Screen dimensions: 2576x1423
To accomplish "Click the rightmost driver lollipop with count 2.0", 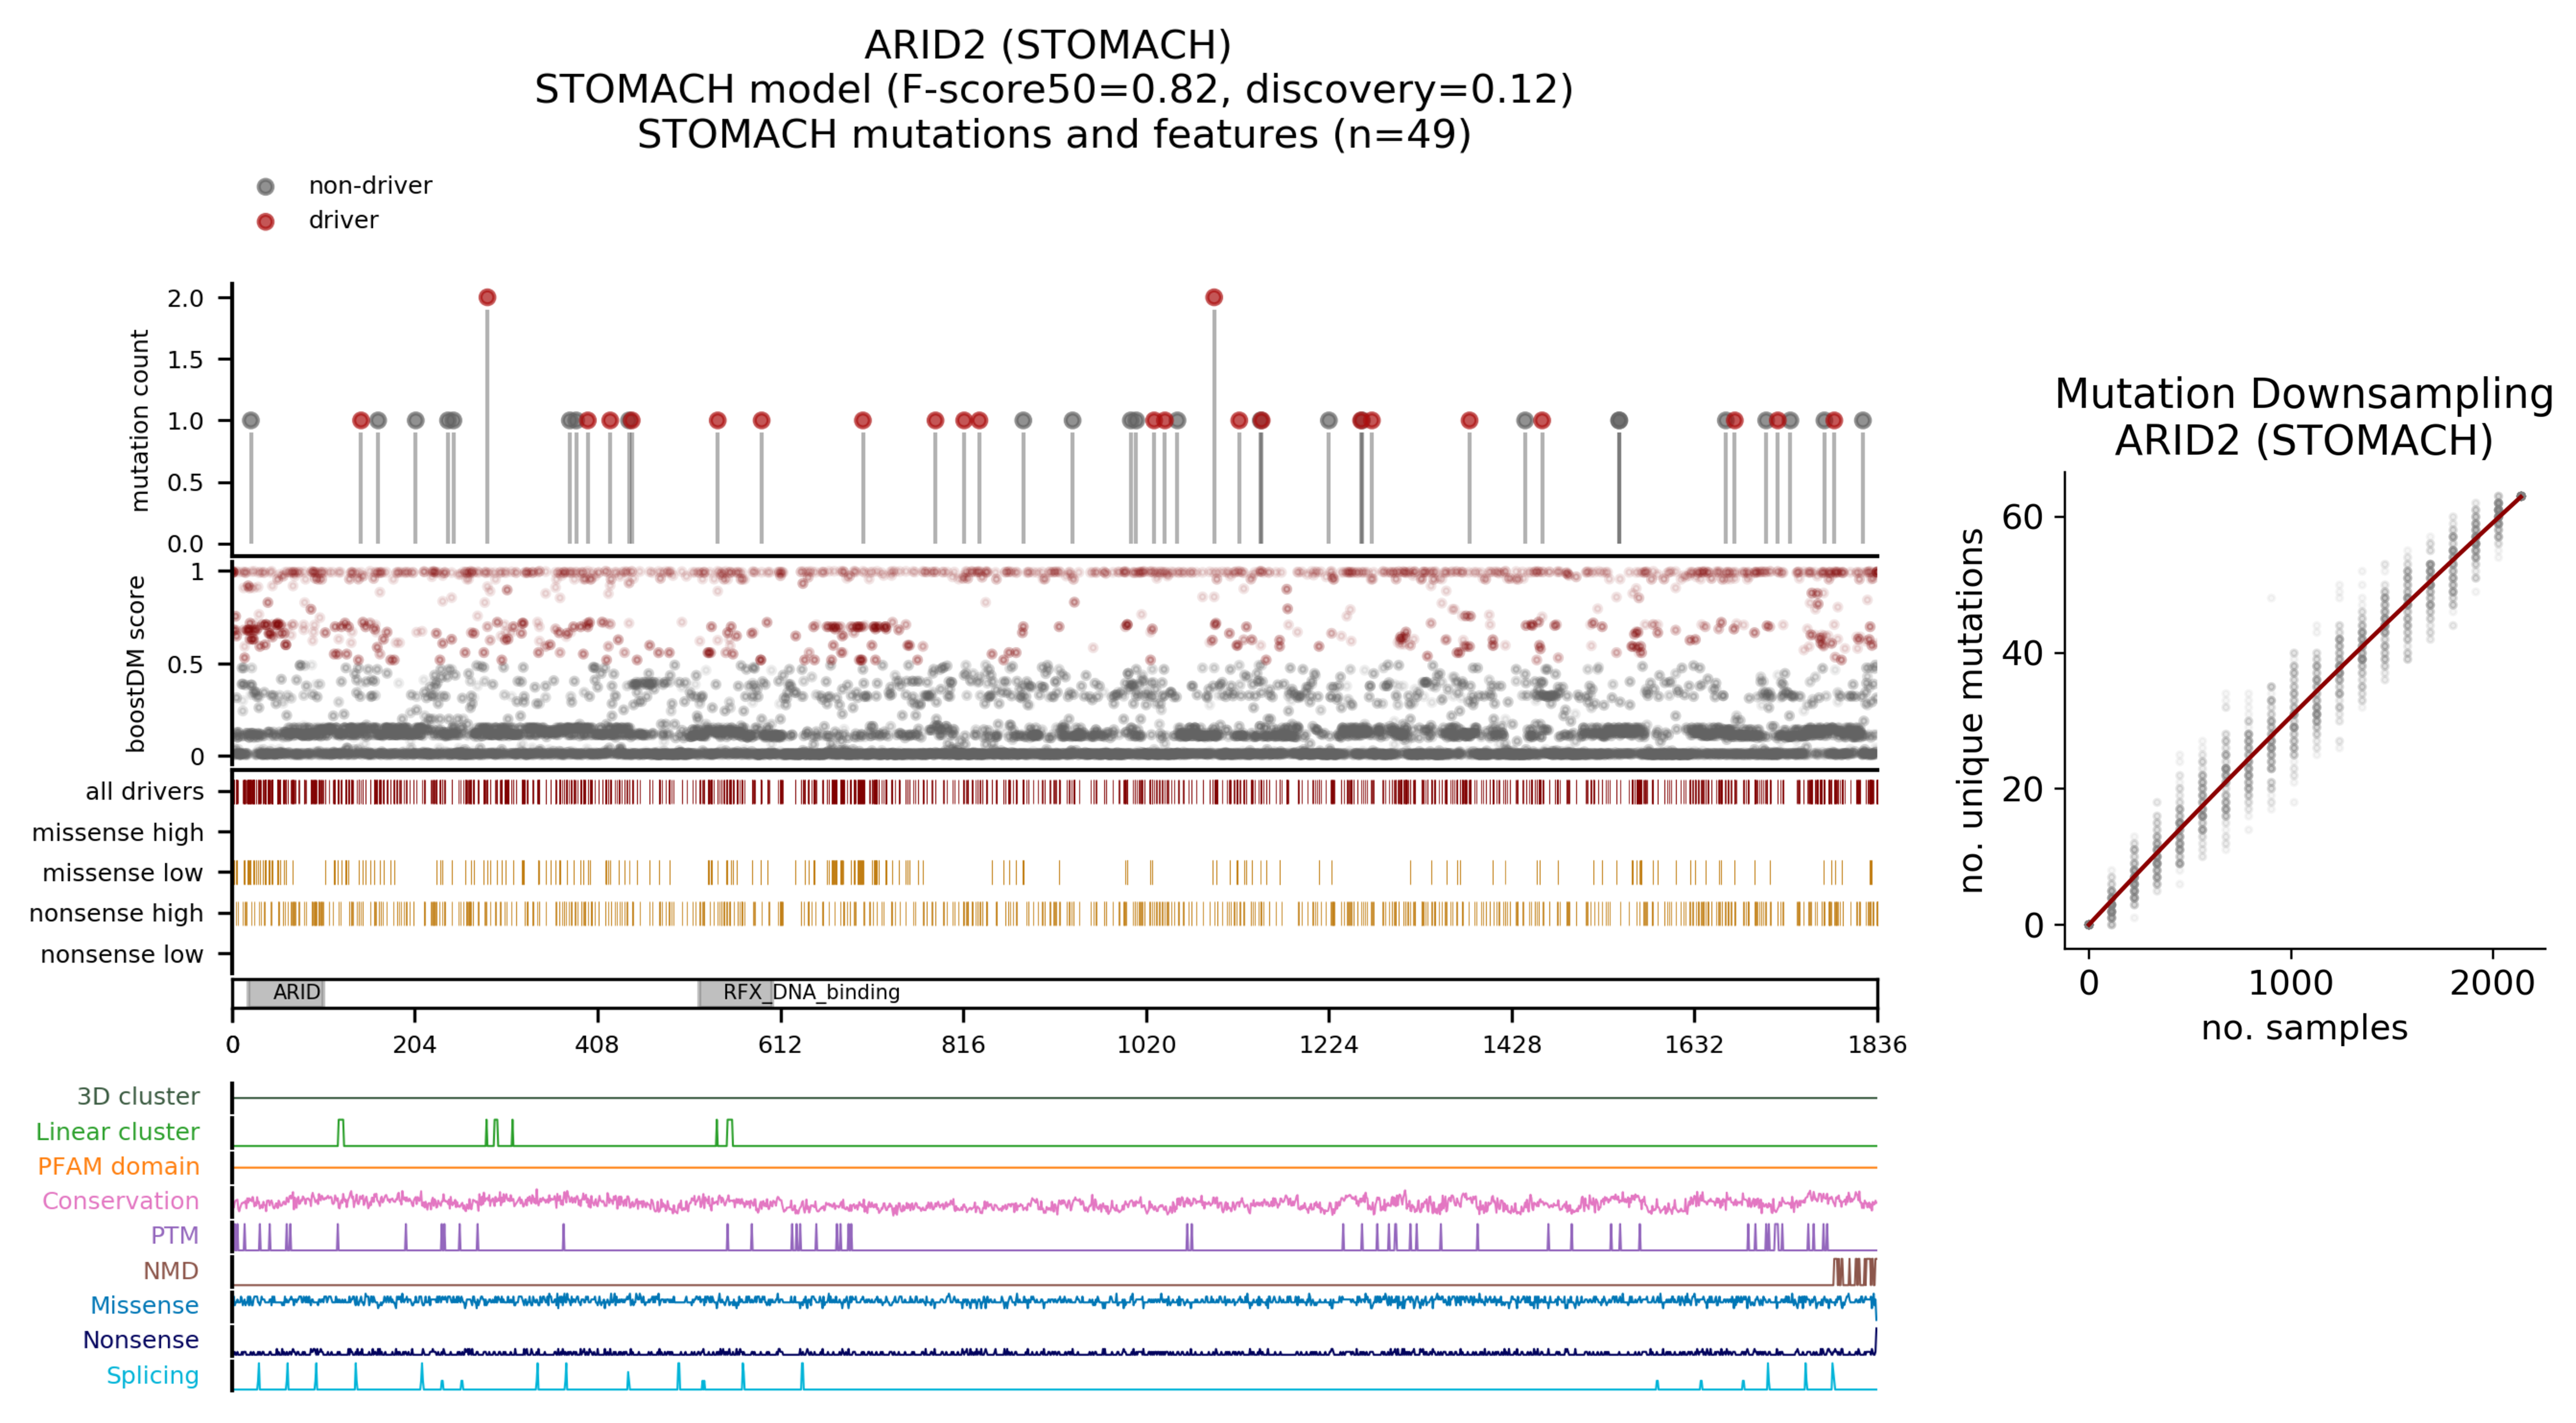I will [1214, 297].
